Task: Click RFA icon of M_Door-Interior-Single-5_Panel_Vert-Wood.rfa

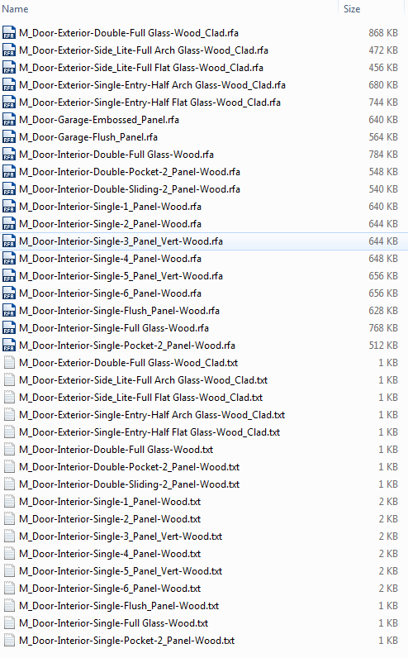Action: (9, 276)
